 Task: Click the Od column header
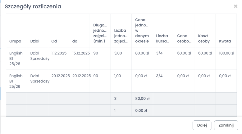54,42
